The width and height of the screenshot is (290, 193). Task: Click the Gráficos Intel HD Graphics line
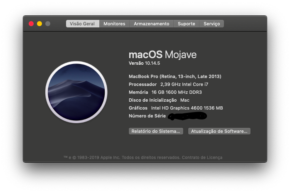pos(176,108)
